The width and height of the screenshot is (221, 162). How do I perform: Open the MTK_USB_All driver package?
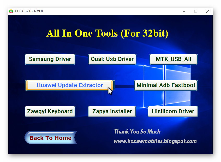173,59
